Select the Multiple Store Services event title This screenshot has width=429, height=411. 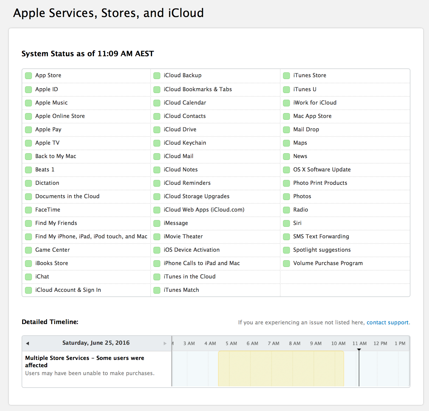tap(85, 362)
